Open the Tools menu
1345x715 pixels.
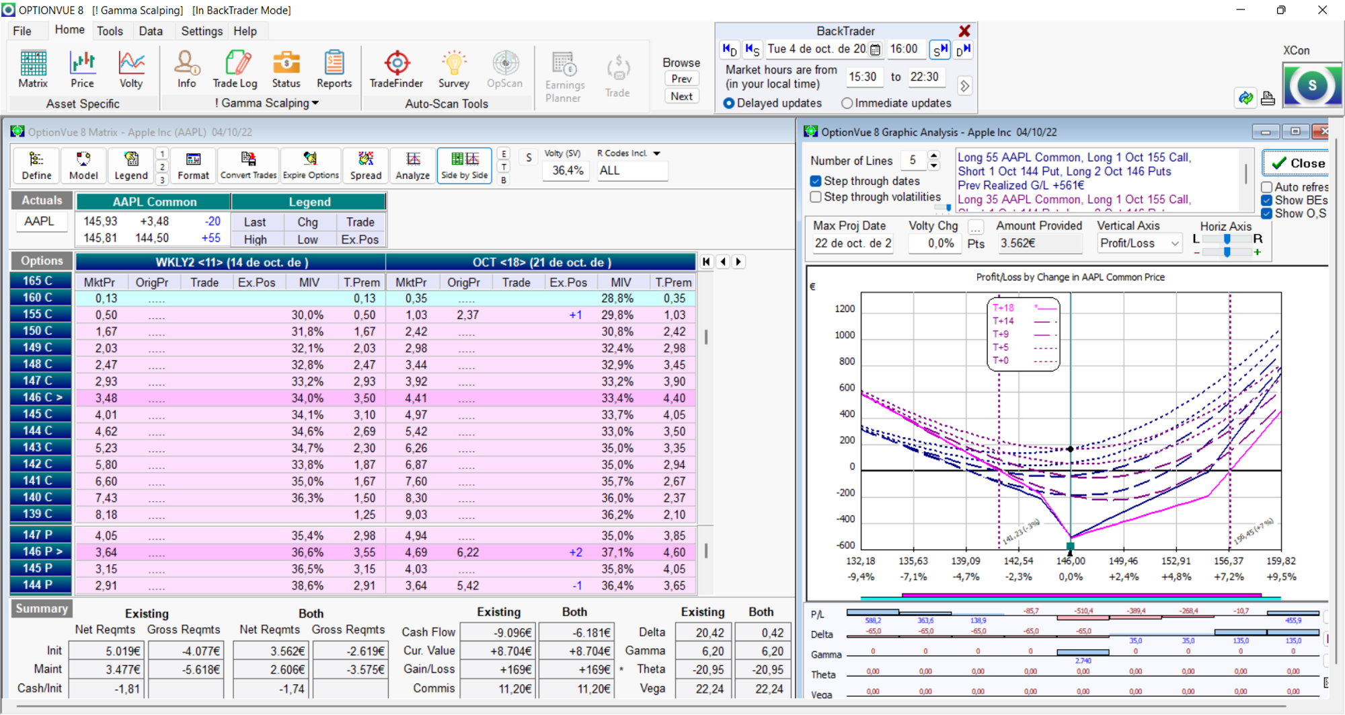click(110, 31)
